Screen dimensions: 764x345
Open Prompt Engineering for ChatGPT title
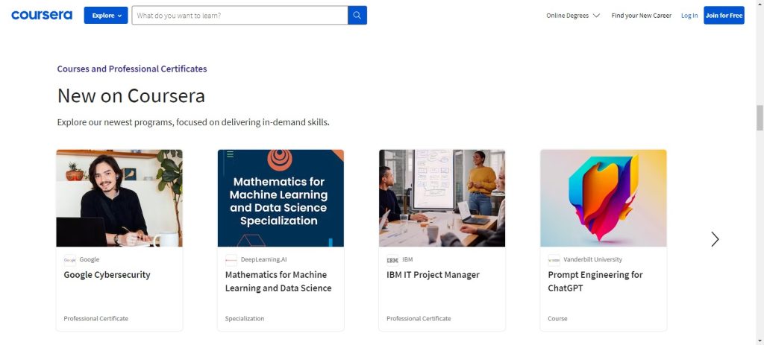pyautogui.click(x=595, y=281)
